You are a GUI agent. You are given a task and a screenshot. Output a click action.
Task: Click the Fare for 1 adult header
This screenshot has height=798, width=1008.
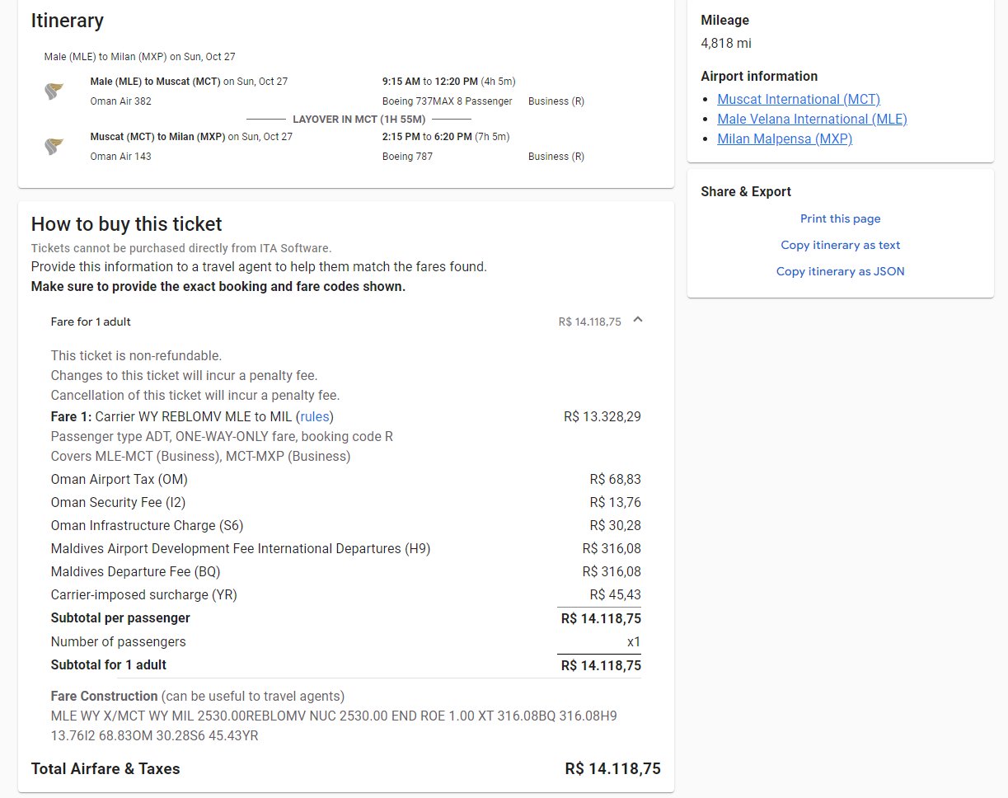tap(346, 322)
